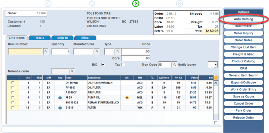The image size is (269, 133).
Task: Click the Type input field
Action: pos(109,51)
